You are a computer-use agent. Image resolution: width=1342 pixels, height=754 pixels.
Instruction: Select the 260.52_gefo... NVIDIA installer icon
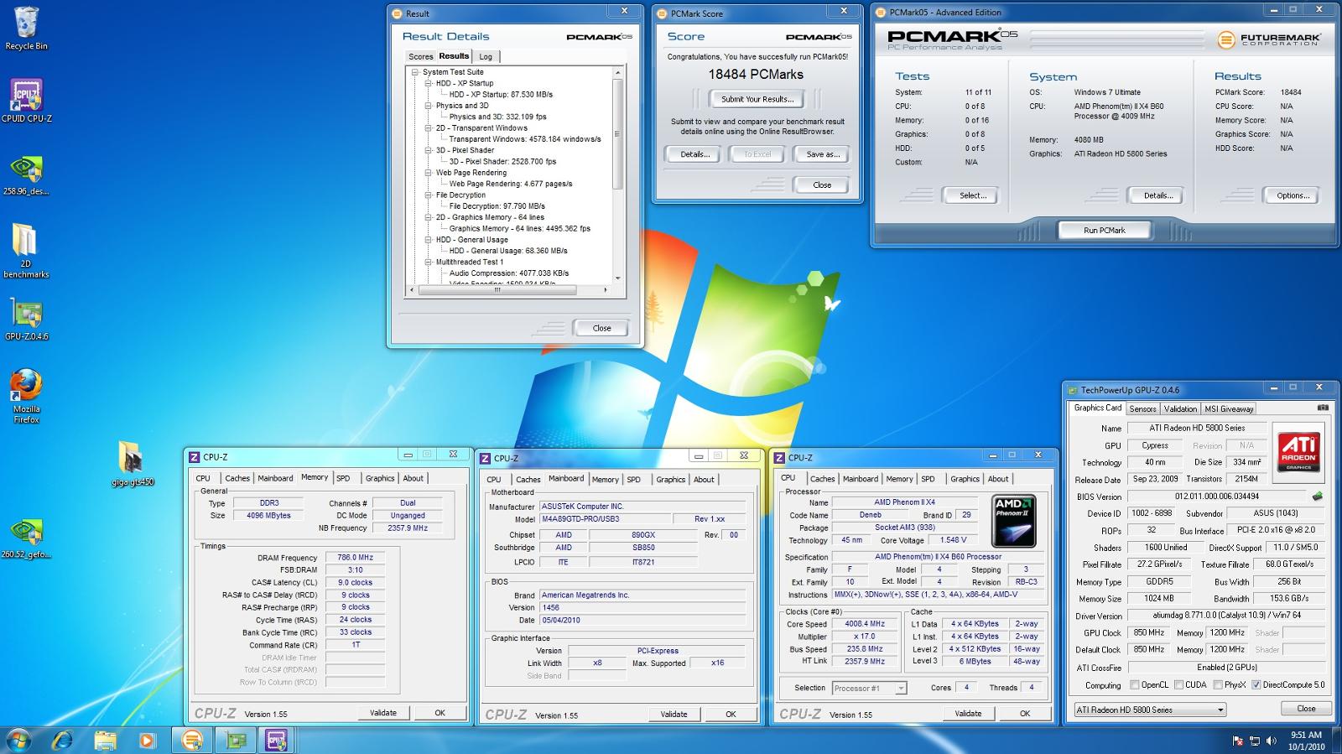tap(26, 538)
